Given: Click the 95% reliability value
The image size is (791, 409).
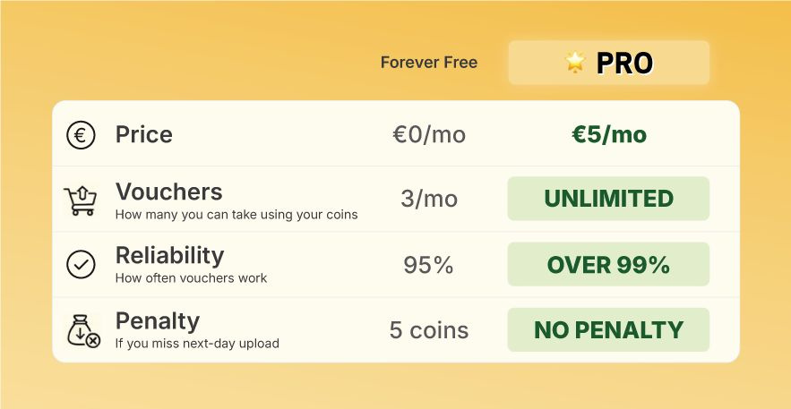Looking at the screenshot, I should pyautogui.click(x=428, y=265).
